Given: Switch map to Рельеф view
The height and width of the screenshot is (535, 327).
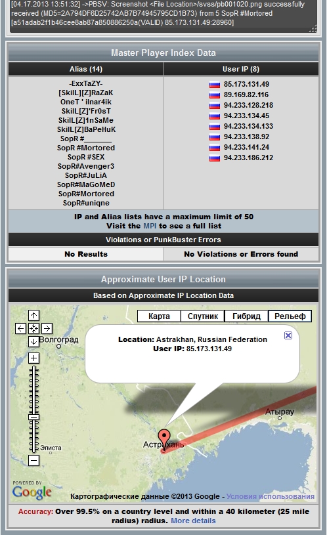Looking at the screenshot, I should pos(290,316).
